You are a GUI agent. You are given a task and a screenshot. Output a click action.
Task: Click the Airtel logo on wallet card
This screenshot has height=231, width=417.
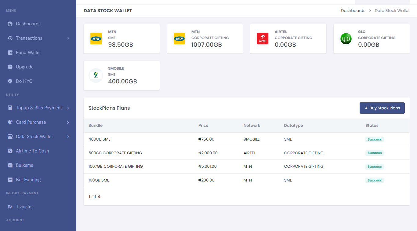(263, 39)
